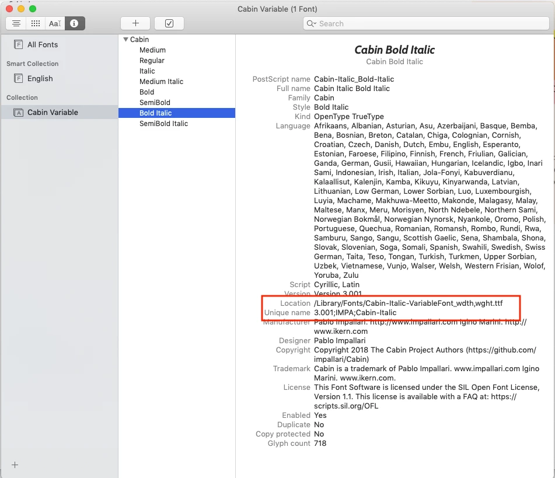Viewport: 555px width, 478px height.
Task: Switch to sample list view icon
Action: [16, 23]
